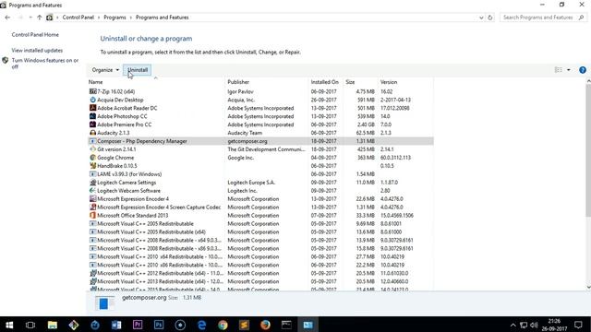This screenshot has height=332, width=591.
Task: Click getcomposer.org publisher cell
Action: tap(247, 141)
